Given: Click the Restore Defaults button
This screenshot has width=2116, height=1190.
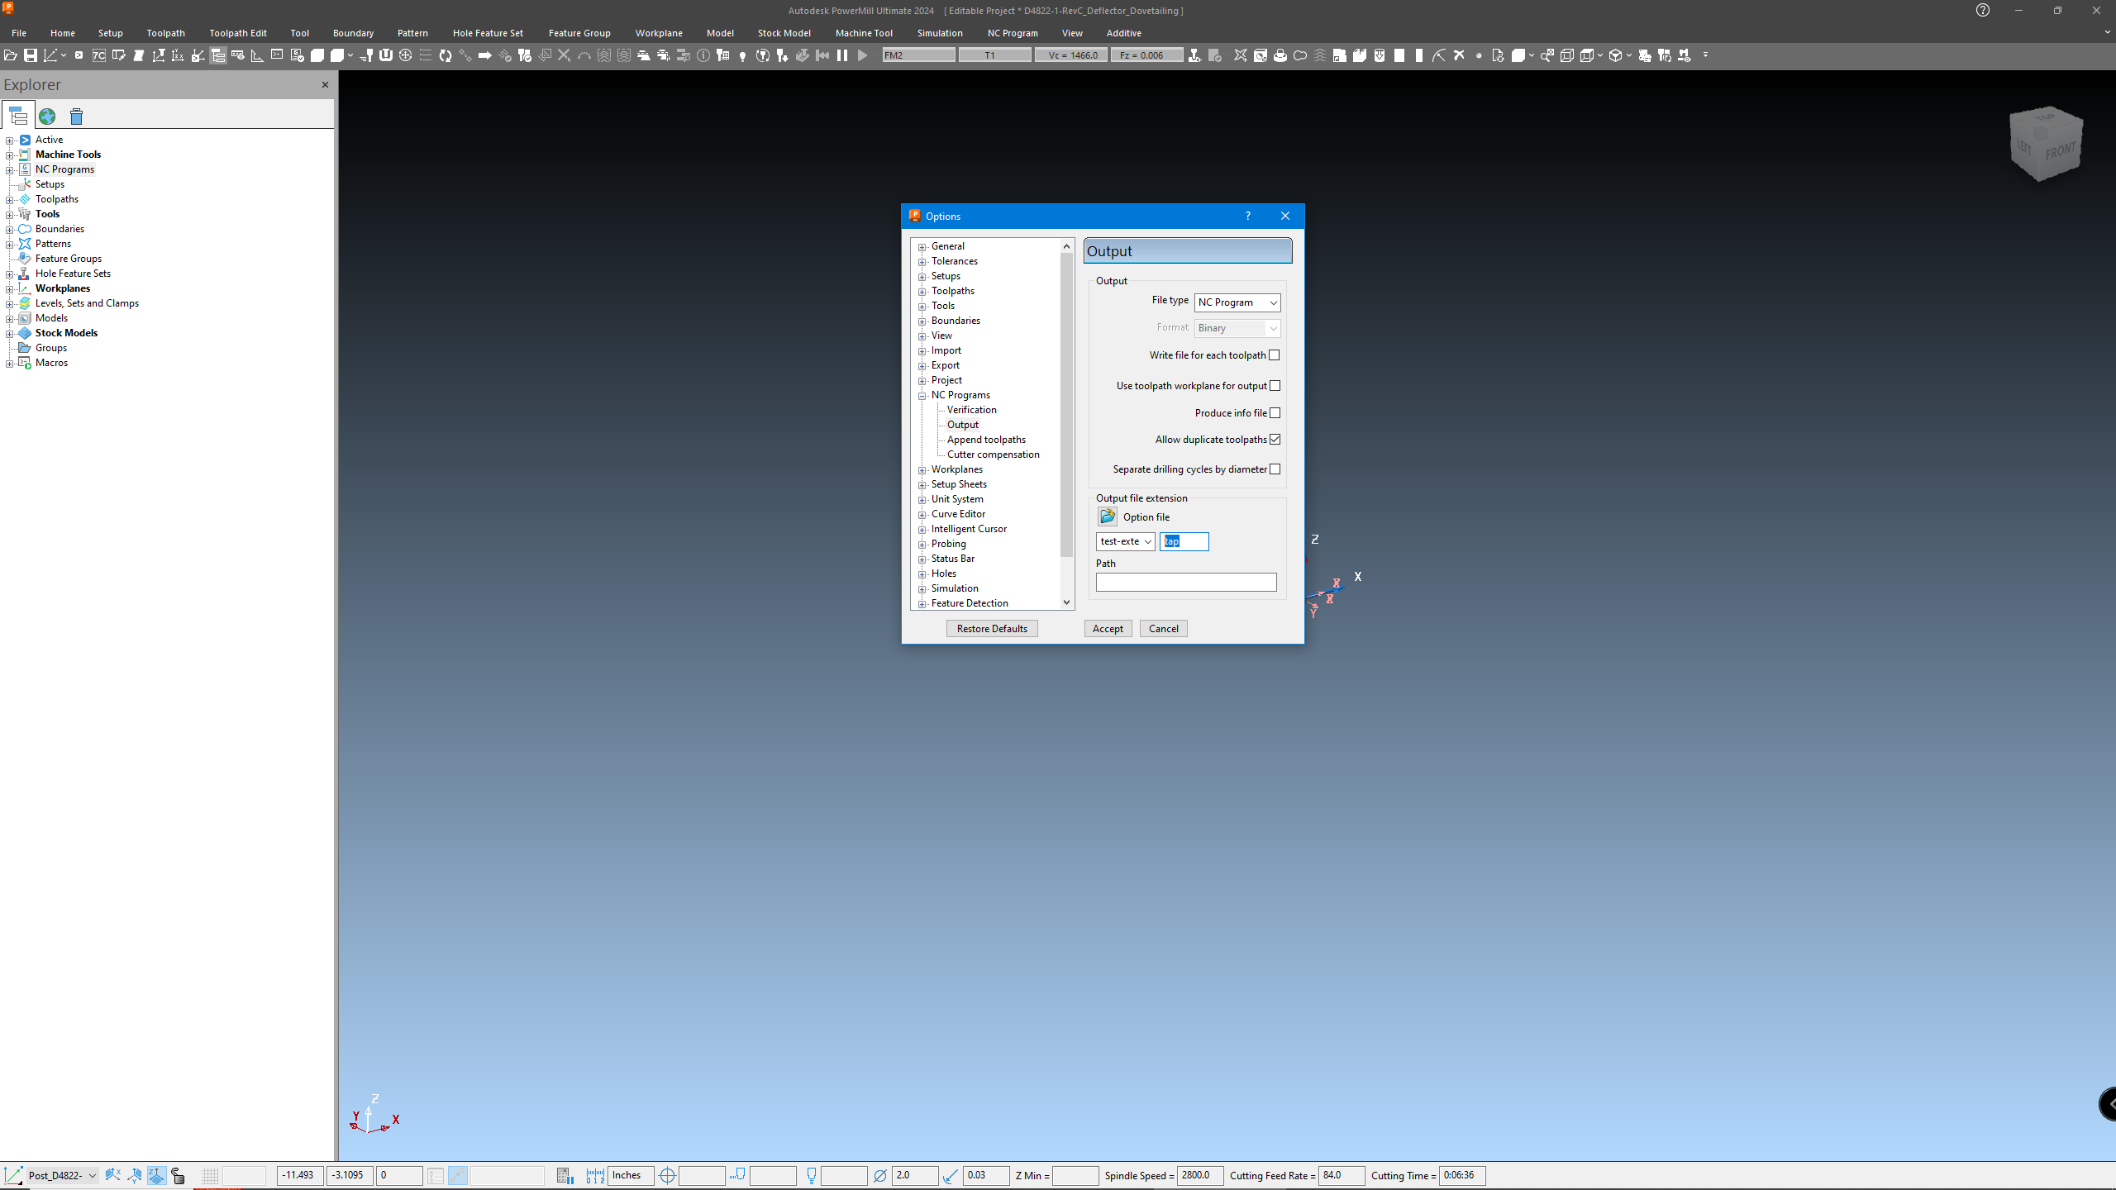Looking at the screenshot, I should pyautogui.click(x=991, y=628).
